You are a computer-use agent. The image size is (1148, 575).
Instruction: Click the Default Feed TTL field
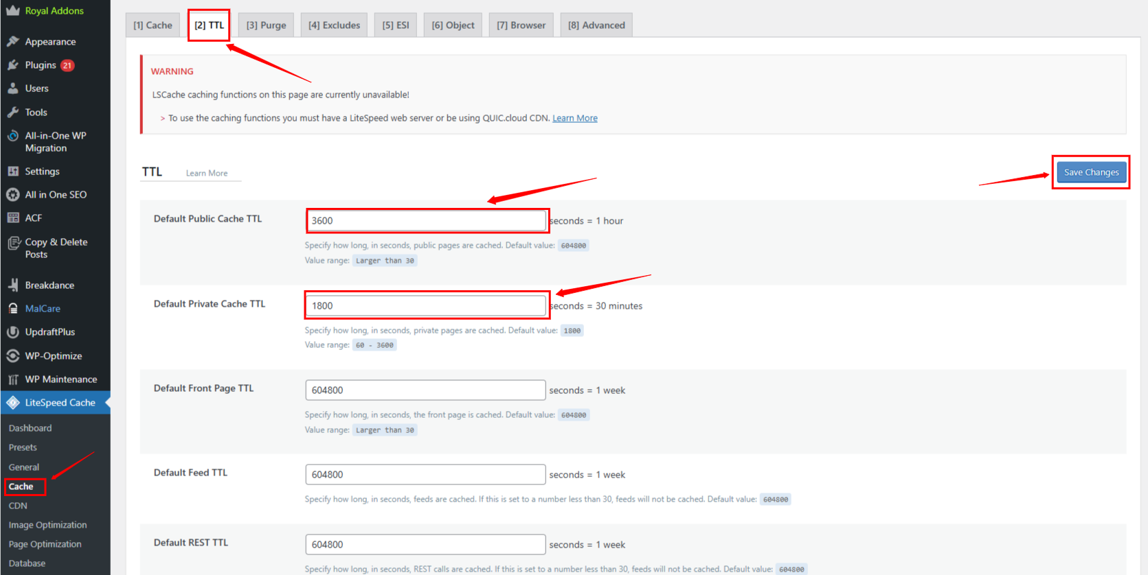pyautogui.click(x=426, y=474)
